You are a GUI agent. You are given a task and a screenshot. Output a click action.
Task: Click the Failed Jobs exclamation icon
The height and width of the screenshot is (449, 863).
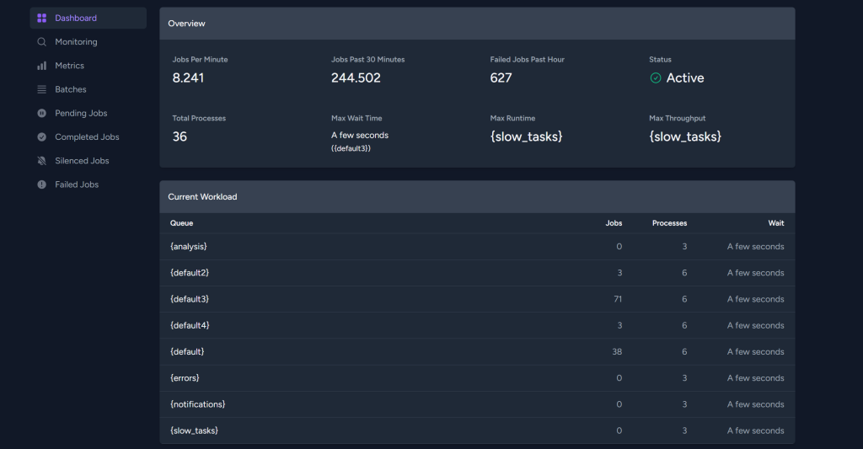42,184
